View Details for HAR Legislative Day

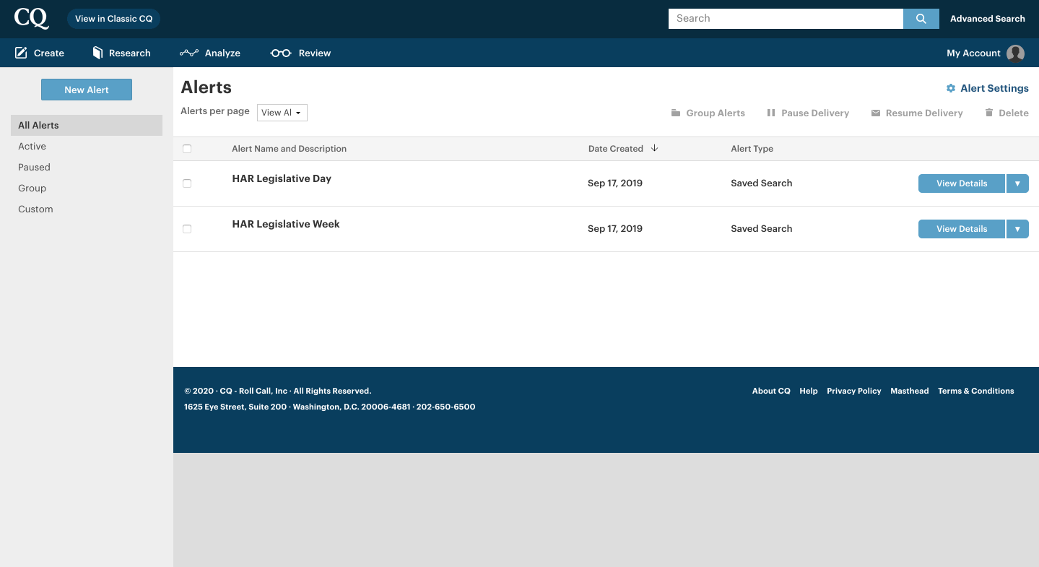tap(962, 183)
